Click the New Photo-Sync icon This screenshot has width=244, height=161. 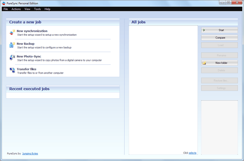pyautogui.click(x=12, y=58)
